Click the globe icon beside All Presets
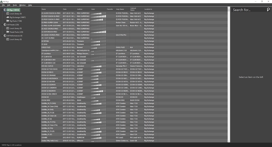Viewport: 272px width, 147px height. click(x=5, y=25)
